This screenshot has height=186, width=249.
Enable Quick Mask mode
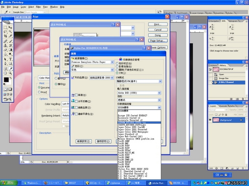pos(10,89)
